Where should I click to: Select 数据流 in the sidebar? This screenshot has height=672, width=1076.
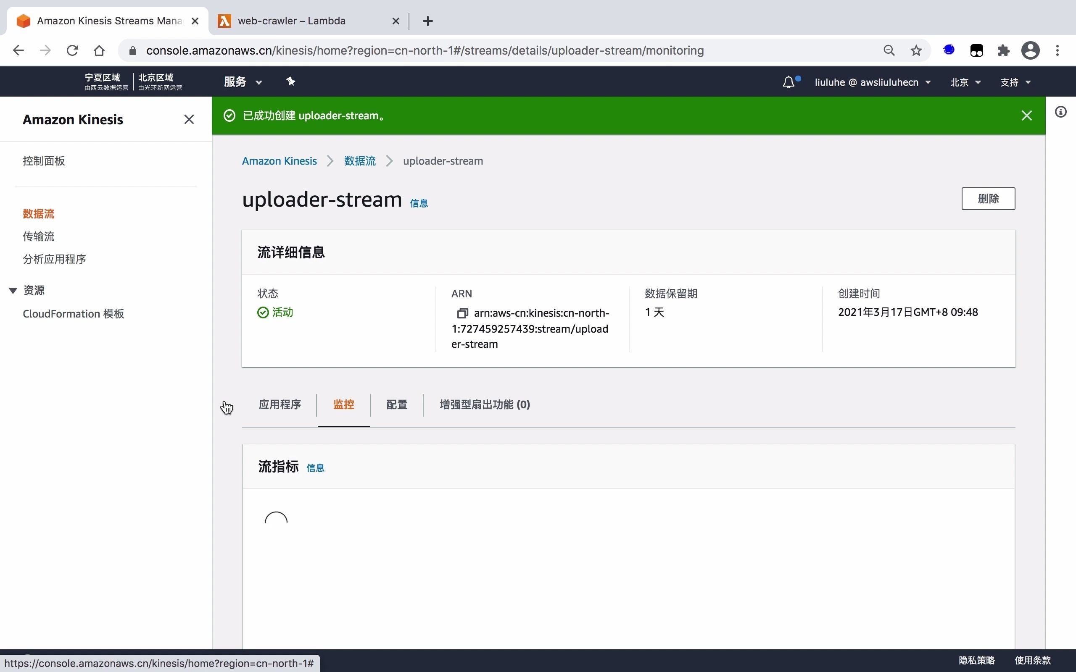(x=38, y=214)
